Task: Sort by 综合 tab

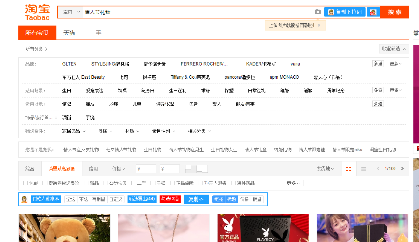Action: point(30,169)
